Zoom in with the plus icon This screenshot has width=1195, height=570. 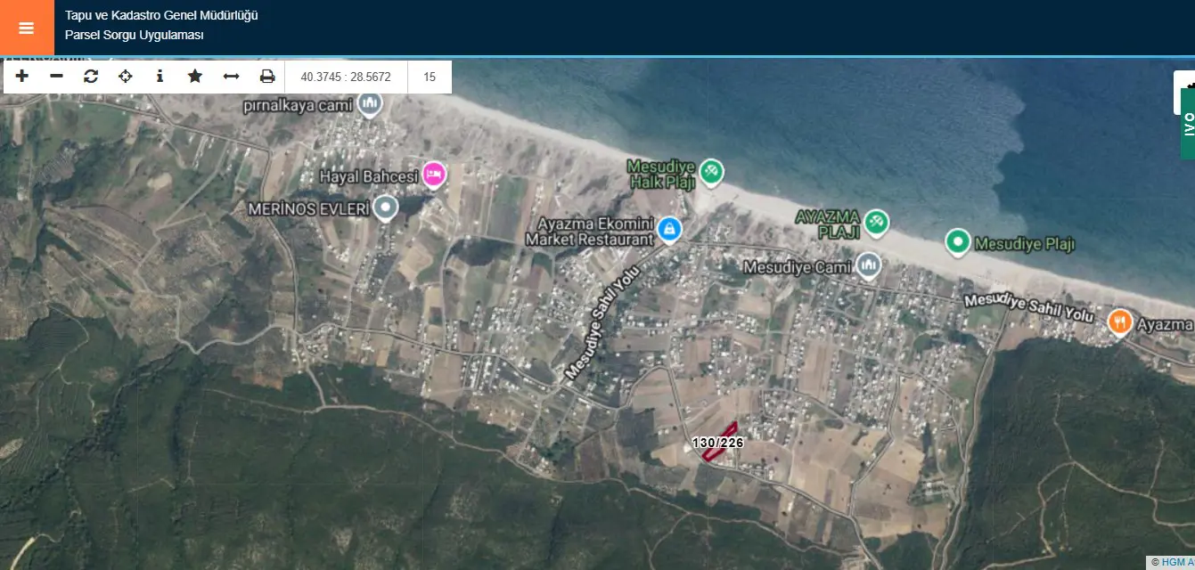coord(22,77)
